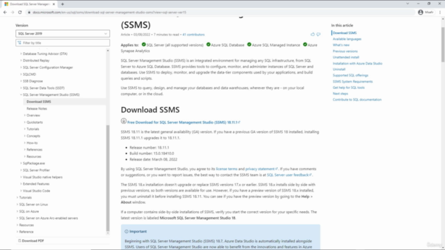
Task: Expand the Quickstarts node
Action: coord(25,122)
